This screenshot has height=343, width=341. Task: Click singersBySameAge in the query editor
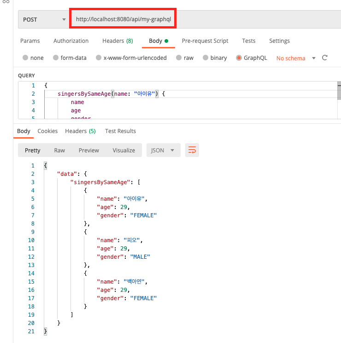84,94
